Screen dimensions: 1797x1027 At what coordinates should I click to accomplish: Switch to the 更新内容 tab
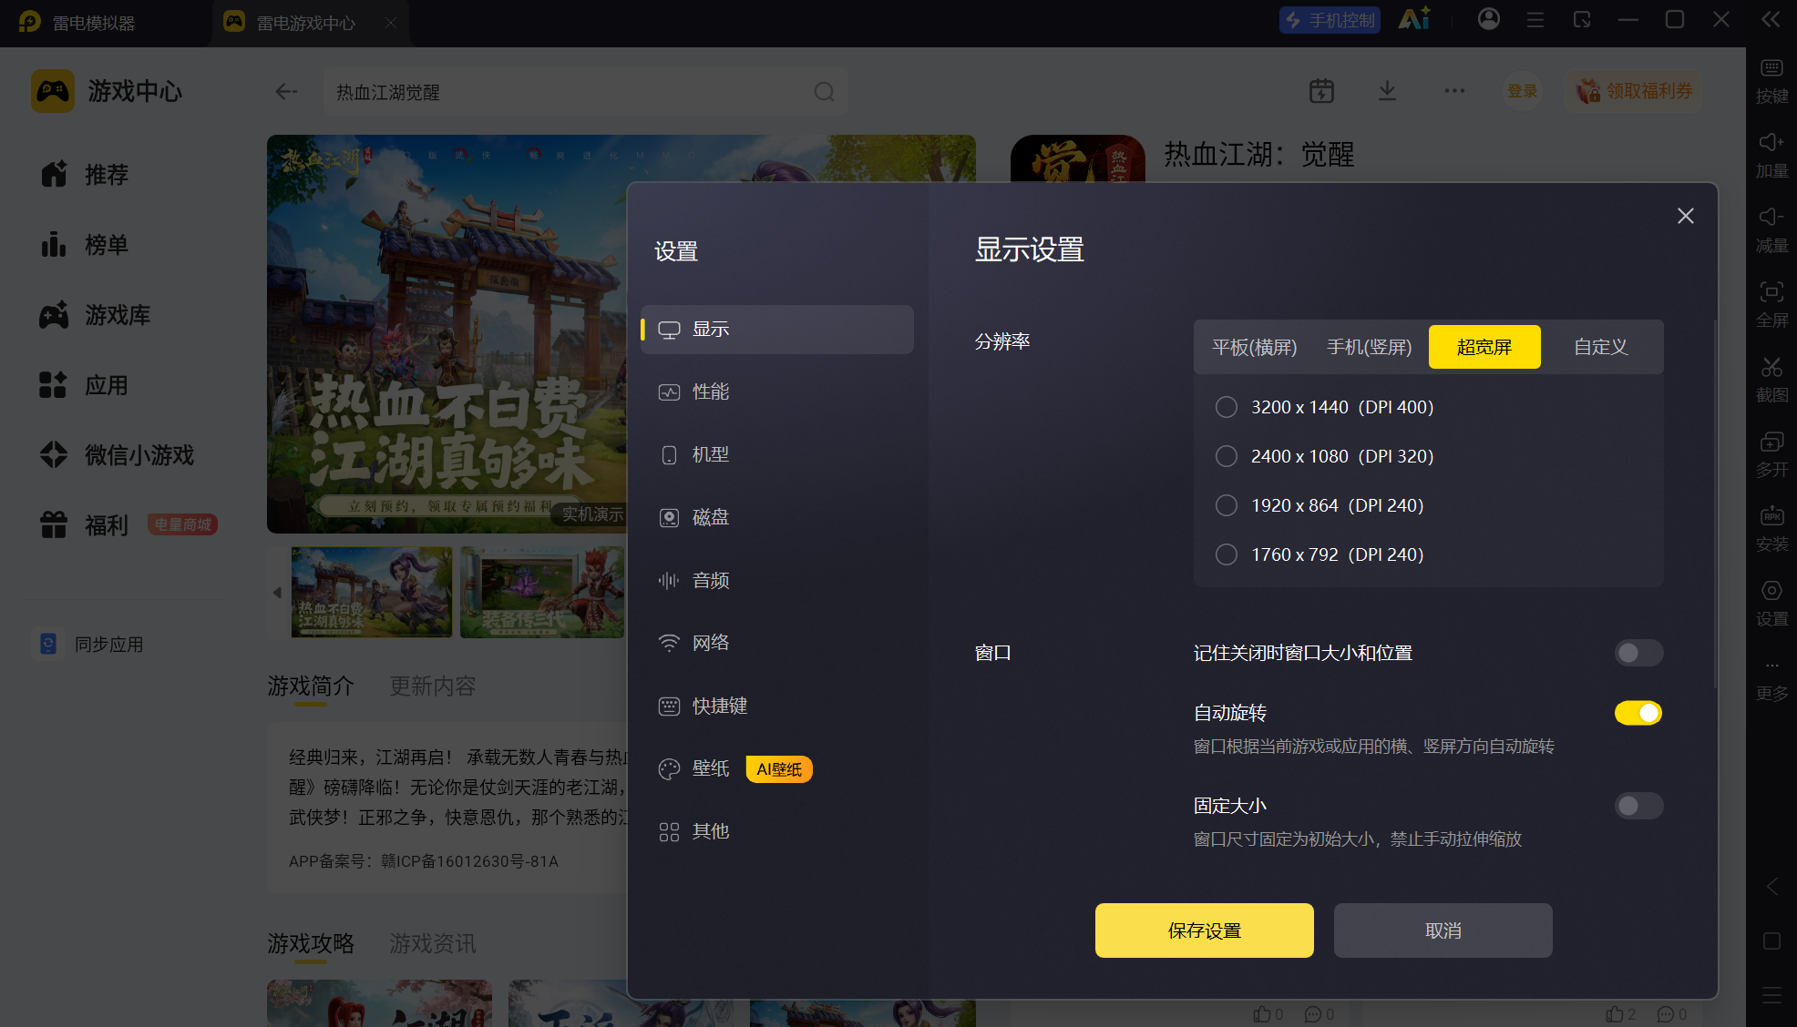point(433,686)
